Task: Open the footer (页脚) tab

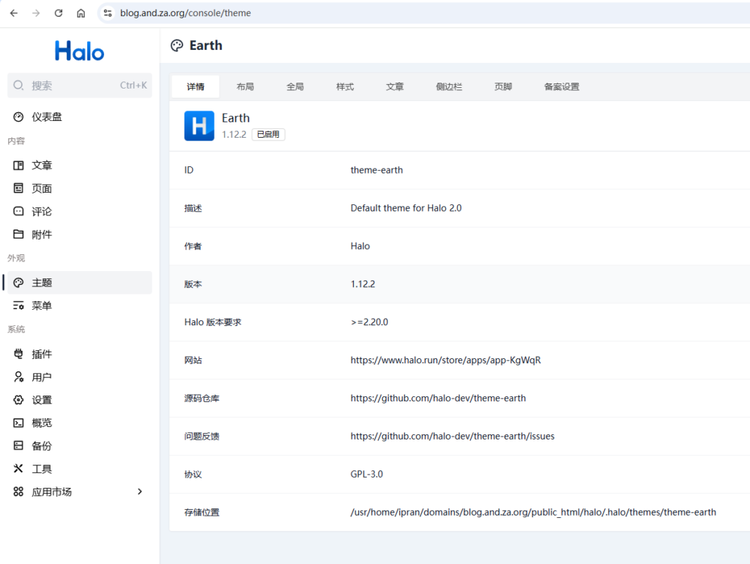Action: (x=503, y=87)
